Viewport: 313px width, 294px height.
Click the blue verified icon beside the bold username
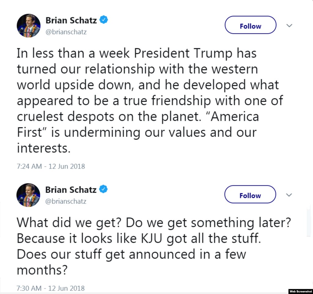(104, 20)
